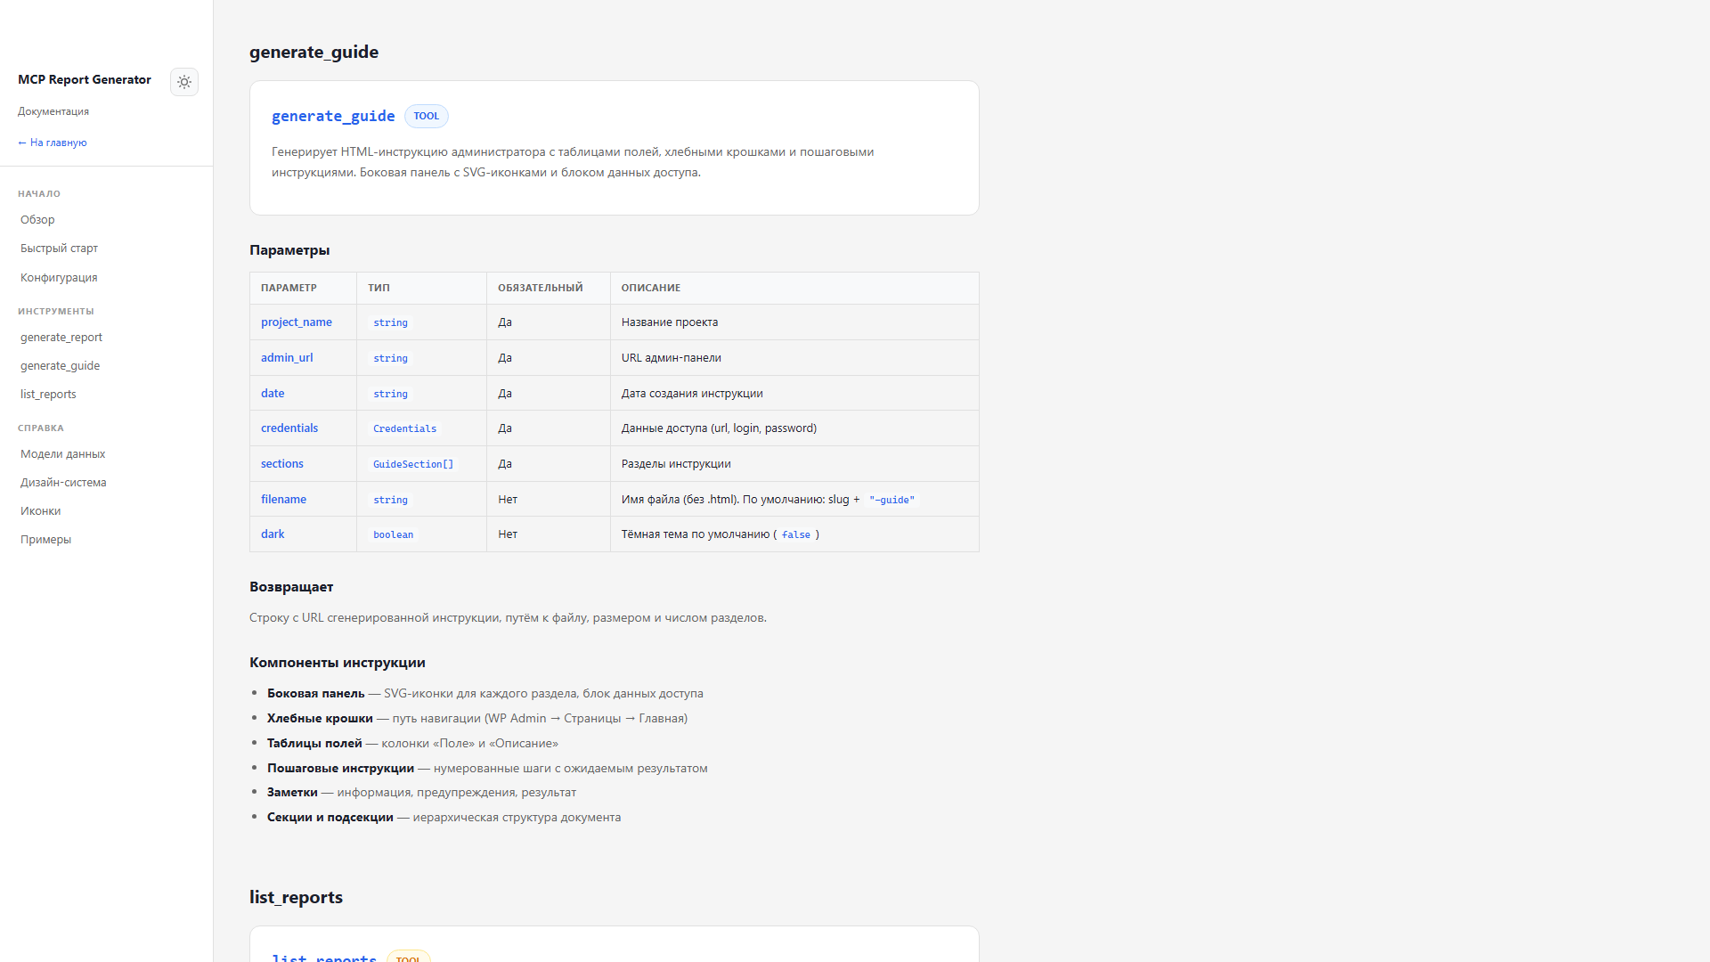Open the admin_url parameter details
The width and height of the screenshot is (1710, 962).
click(x=287, y=357)
